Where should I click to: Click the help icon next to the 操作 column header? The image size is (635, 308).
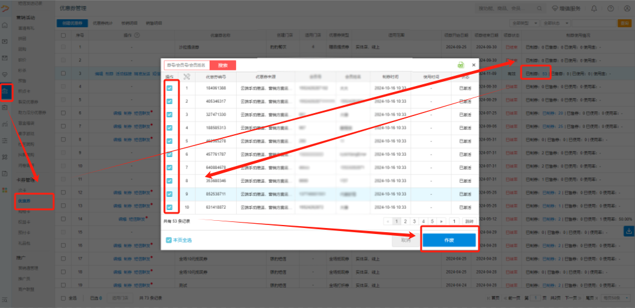(x=137, y=35)
